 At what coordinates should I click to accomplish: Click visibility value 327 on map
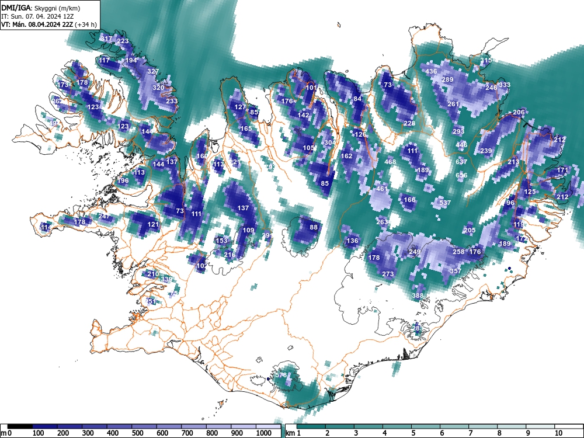[x=153, y=71]
